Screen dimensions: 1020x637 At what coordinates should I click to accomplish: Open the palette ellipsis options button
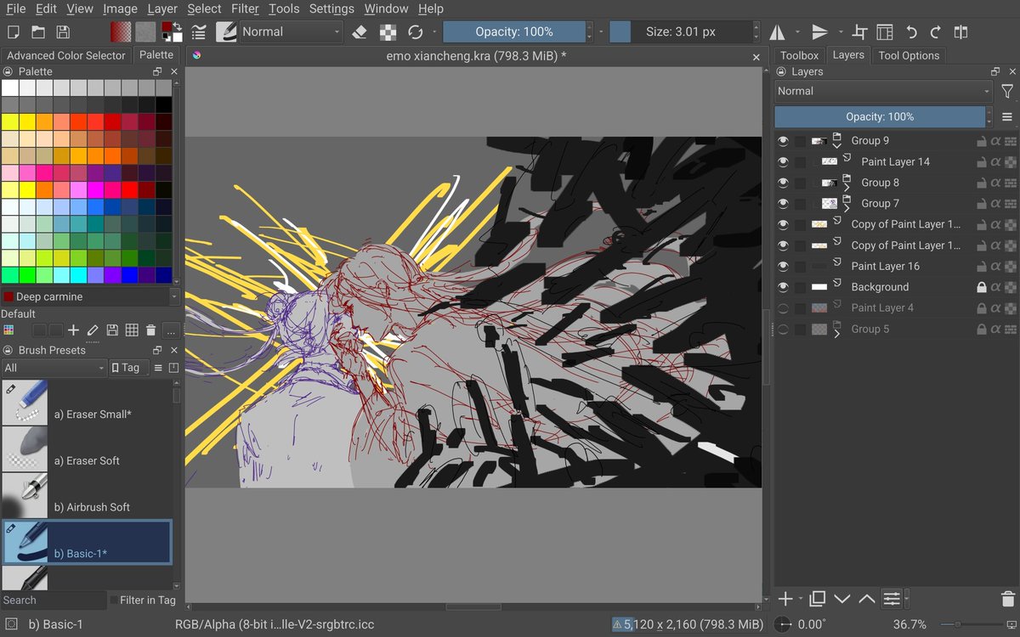pos(171,330)
